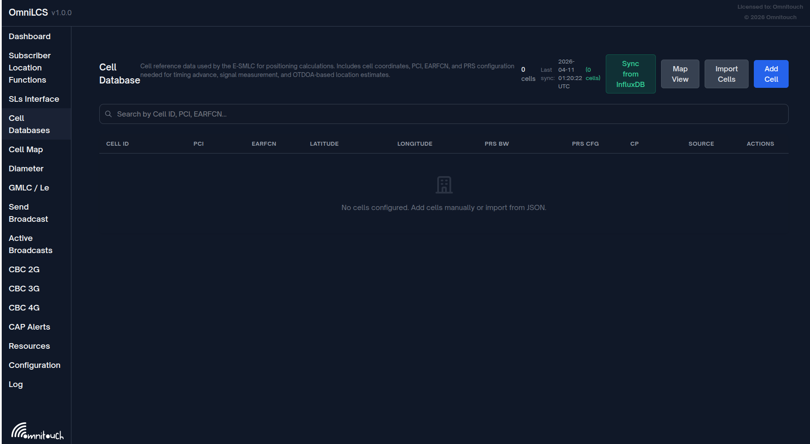Open the Cell Map view
This screenshot has width=810, height=444.
pyautogui.click(x=26, y=149)
